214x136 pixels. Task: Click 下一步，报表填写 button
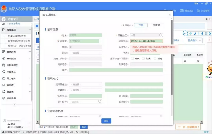[x=188, y=127]
